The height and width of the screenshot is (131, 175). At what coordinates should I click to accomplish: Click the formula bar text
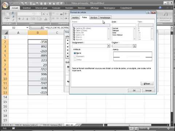click(57, 28)
